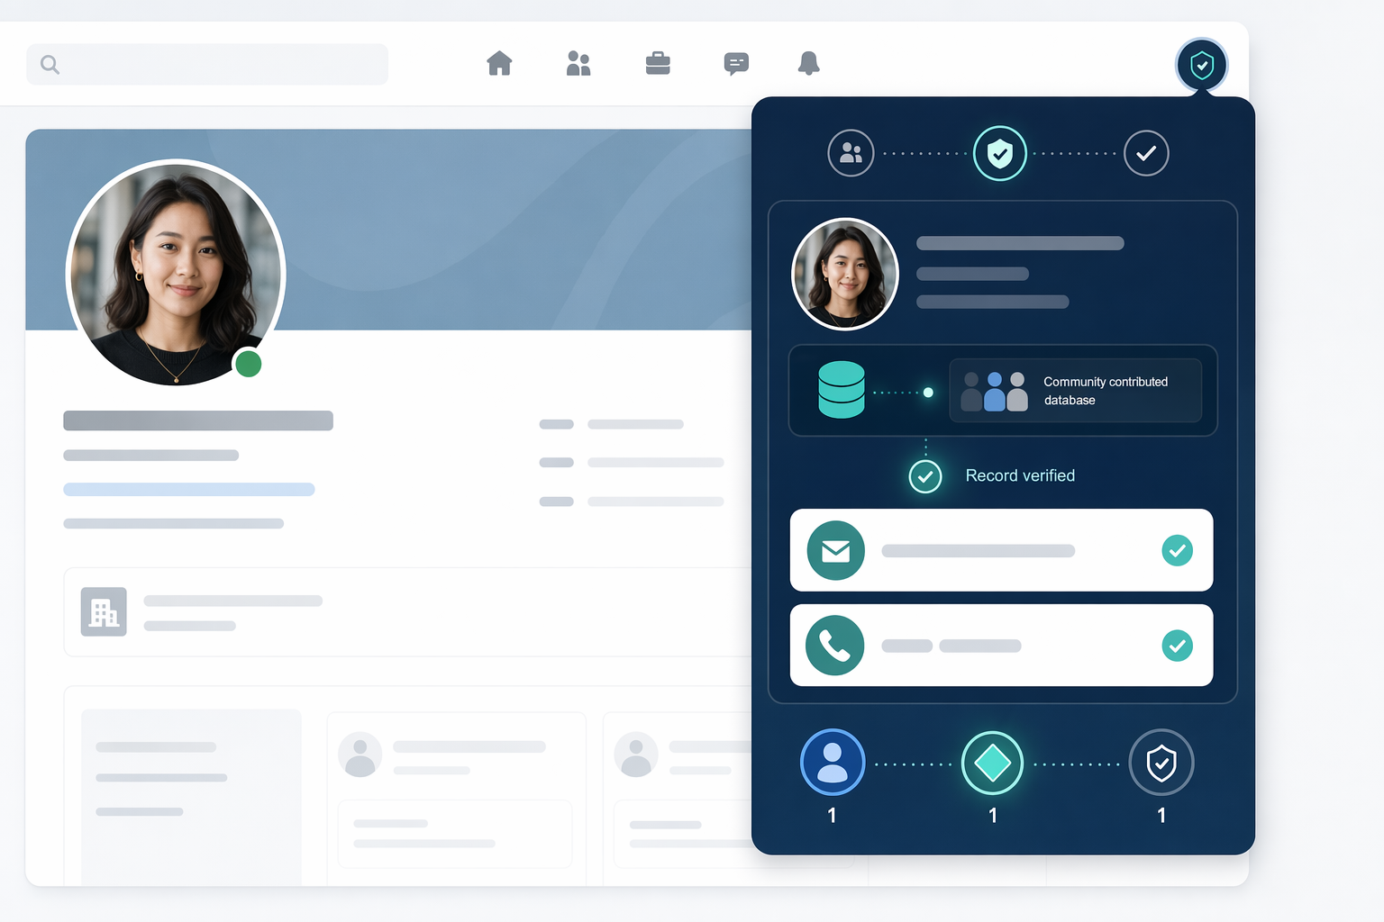Click the blue user avatar icon at popup bottom
Image resolution: width=1384 pixels, height=922 pixels.
pyautogui.click(x=833, y=762)
